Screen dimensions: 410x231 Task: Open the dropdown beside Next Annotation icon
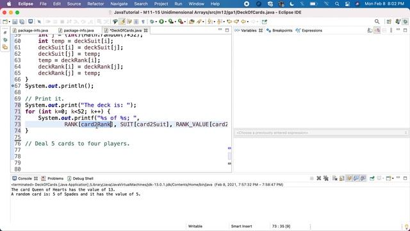[x=215, y=22]
